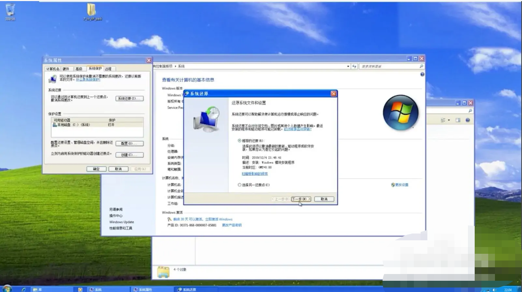The width and height of the screenshot is (522, 292).
Task: Close the System Restore dialog
Action: [333, 94]
